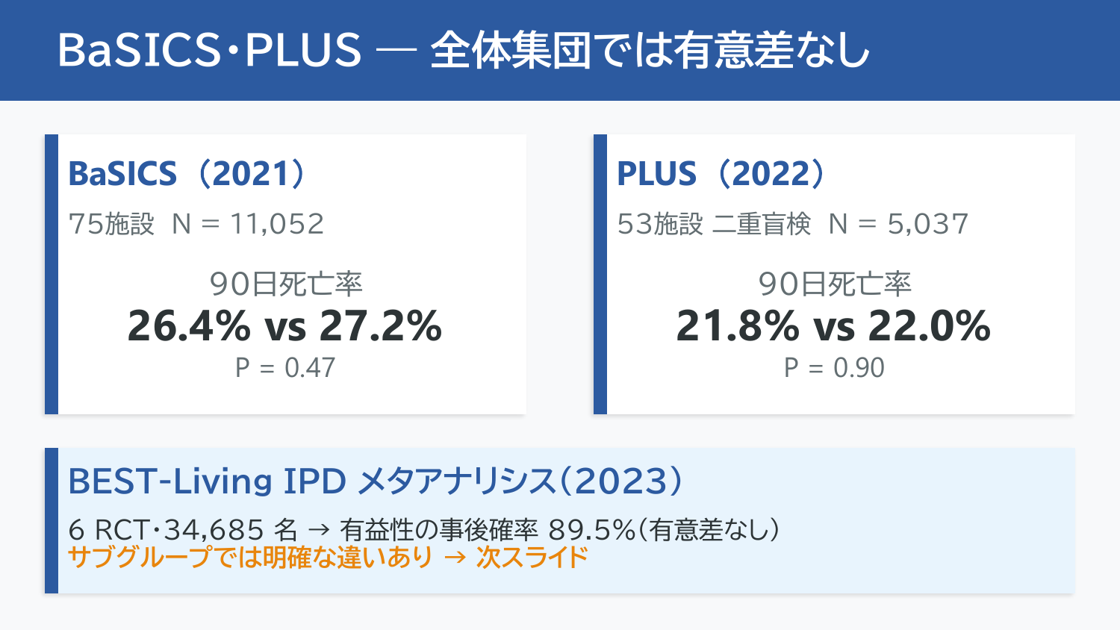Click the 75施設 N = 11,052 text

196,223
